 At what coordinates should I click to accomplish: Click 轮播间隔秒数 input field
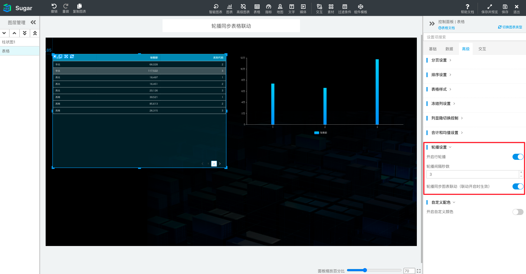[x=473, y=174]
